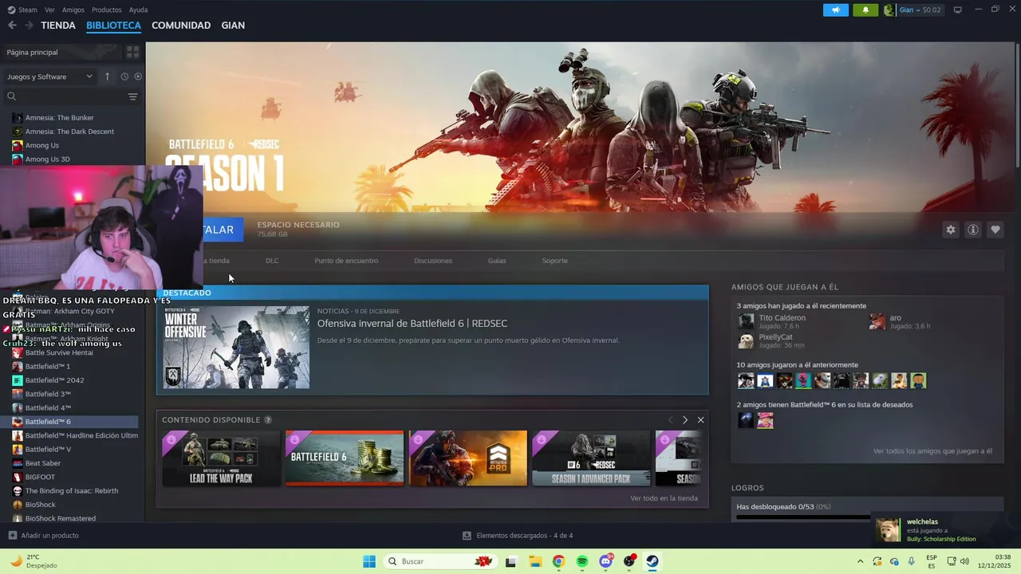The width and height of the screenshot is (1021, 574).
Task: Open the Contenido Disponible help question mark
Action: [x=268, y=420]
